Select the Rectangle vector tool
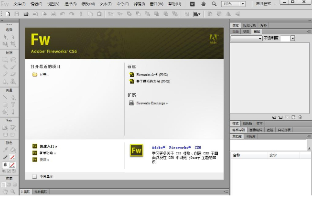 pos(5,104)
